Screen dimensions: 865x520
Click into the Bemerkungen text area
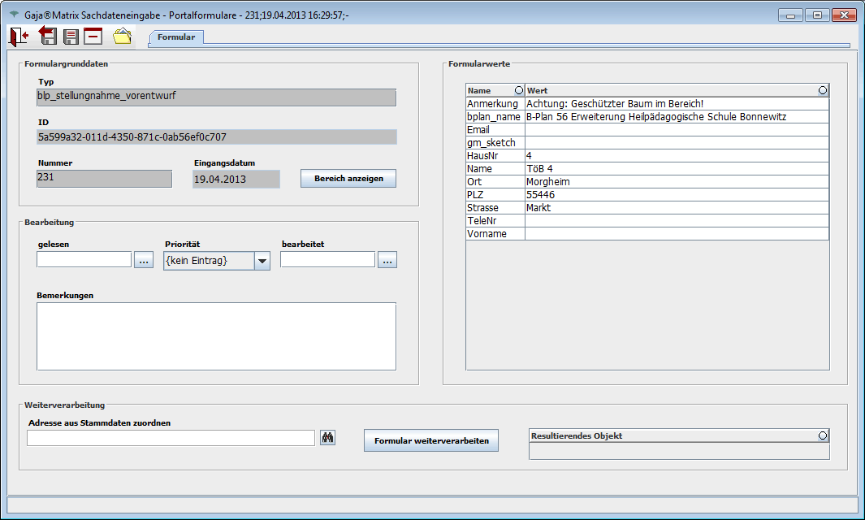pyautogui.click(x=216, y=336)
